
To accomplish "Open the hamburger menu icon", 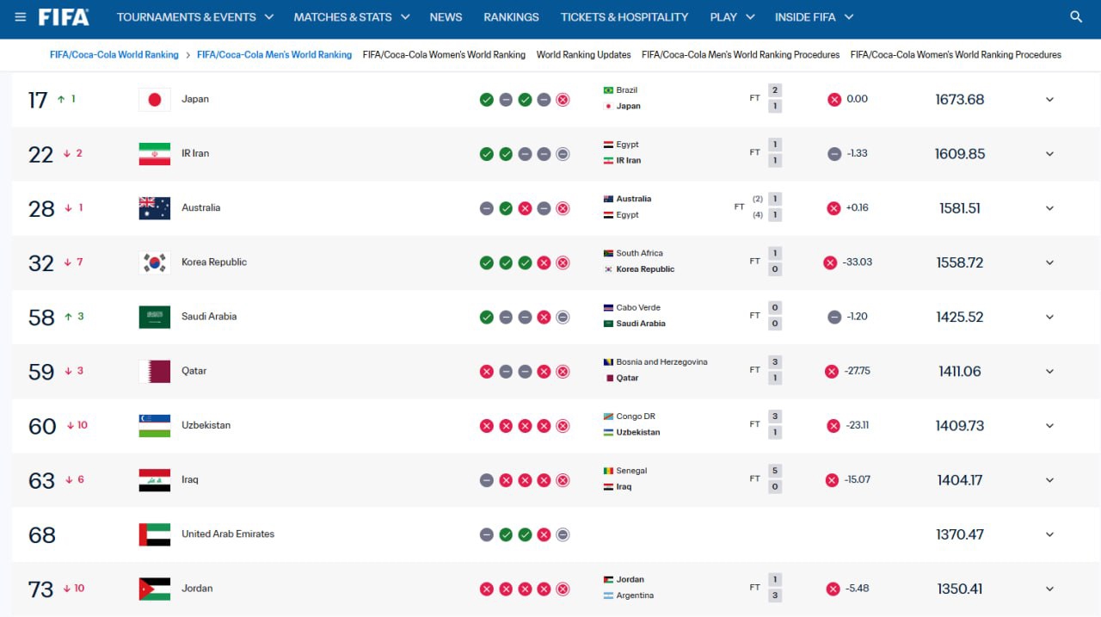I will click(20, 17).
